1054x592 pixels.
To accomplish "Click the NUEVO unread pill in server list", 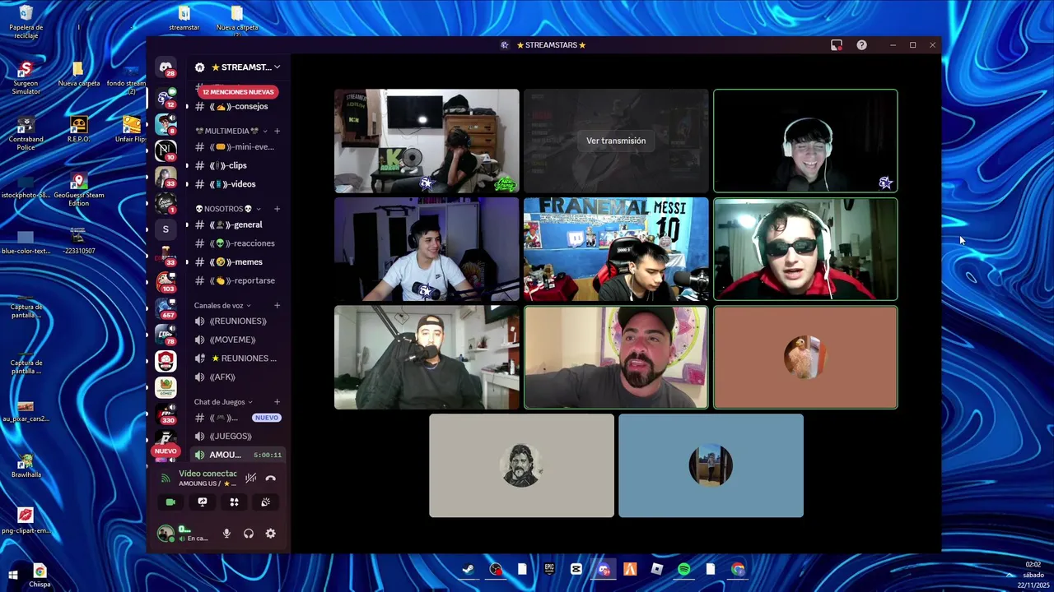I will tap(166, 451).
